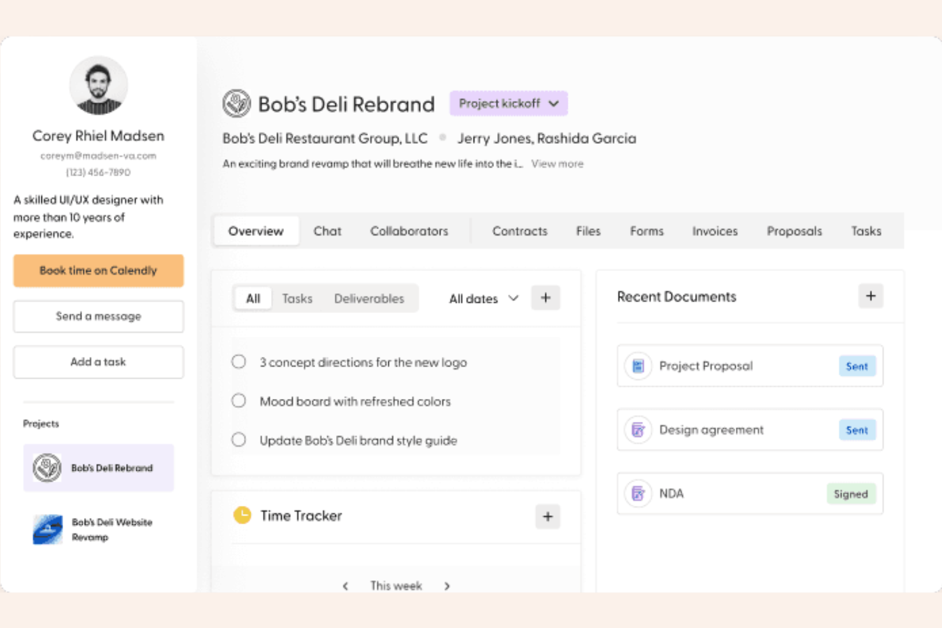This screenshot has height=628, width=942.
Task: Click View more on project description
Action: click(557, 164)
